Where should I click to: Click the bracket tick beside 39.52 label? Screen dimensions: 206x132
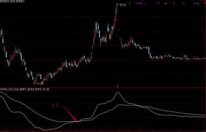pyautogui.click(x=117, y=5)
